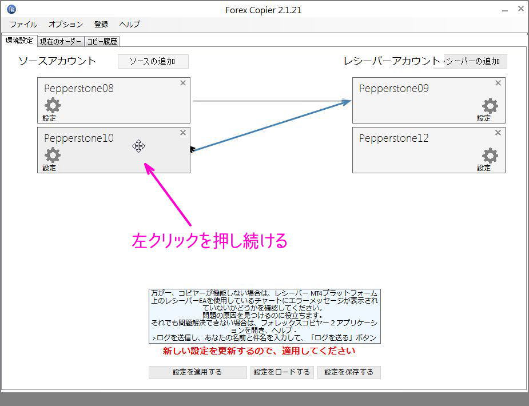The image size is (529, 406).
Task: Switch to the 環境設定 tab
Action: 19,41
